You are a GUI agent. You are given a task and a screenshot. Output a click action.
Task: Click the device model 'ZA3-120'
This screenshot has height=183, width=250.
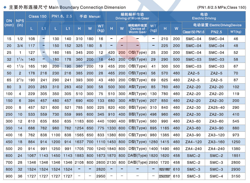216,135
